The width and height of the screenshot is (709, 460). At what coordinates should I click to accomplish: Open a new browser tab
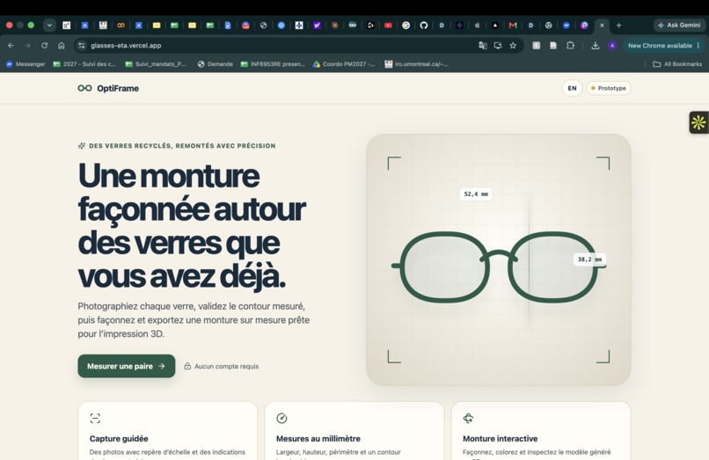618,26
